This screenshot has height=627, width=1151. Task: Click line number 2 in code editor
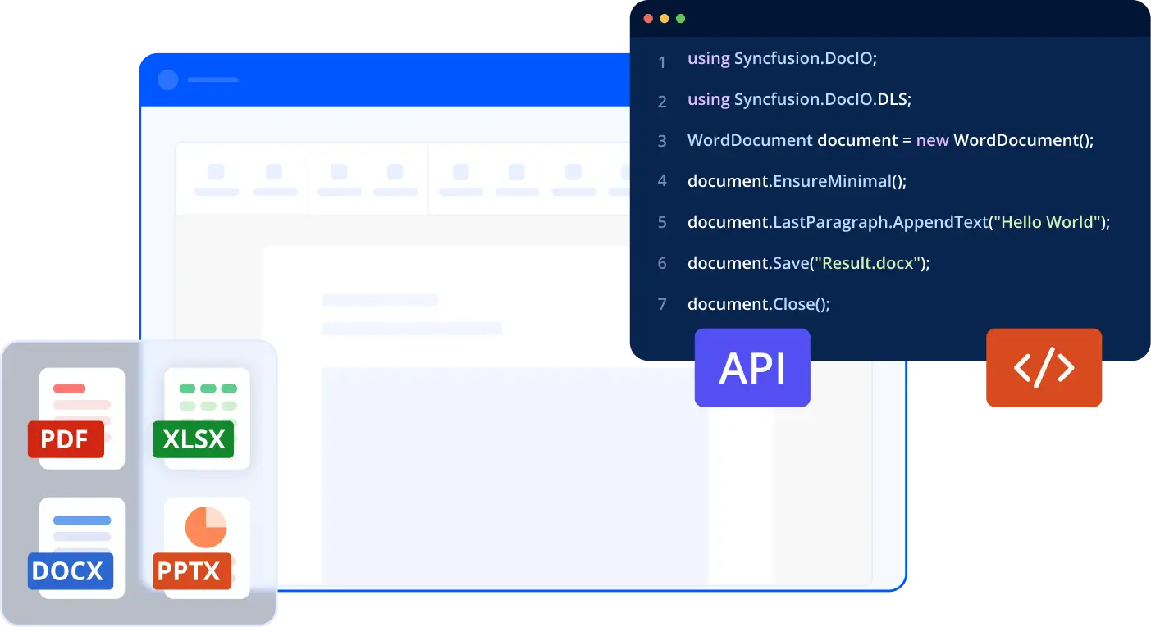[662, 102]
